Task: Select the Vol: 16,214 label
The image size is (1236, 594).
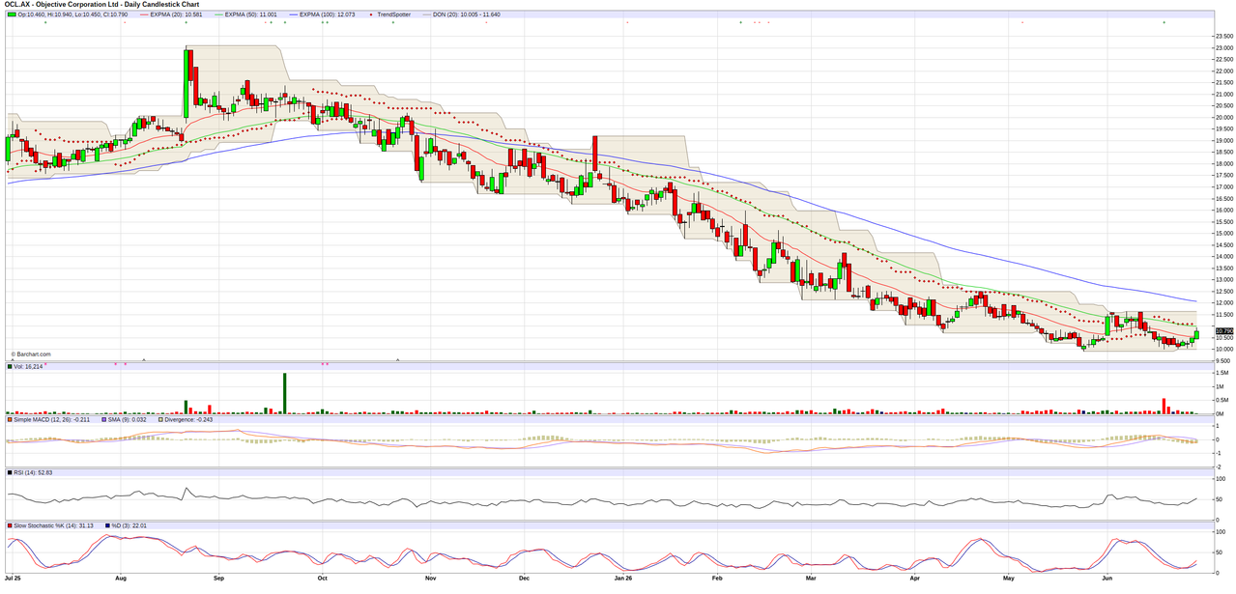Action: click(x=27, y=367)
